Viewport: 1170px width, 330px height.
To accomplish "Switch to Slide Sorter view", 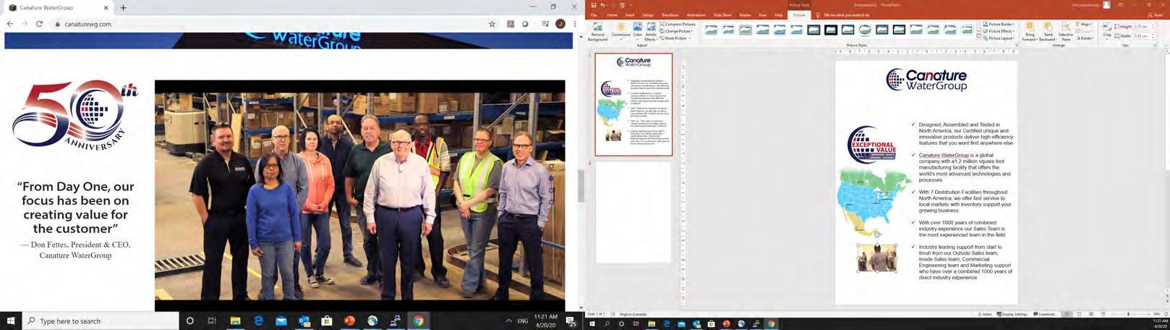I will [1080, 314].
